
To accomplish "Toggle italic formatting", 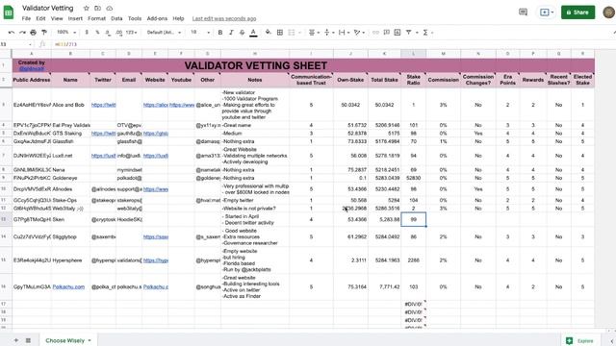I will coord(231,32).
